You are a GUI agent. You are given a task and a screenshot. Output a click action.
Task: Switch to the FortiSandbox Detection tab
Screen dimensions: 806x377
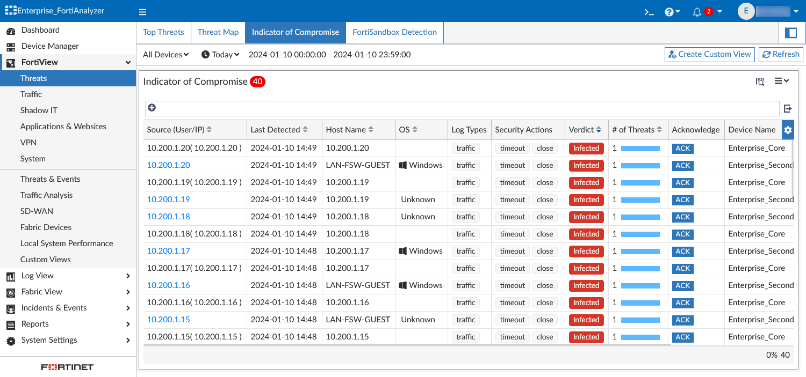pos(394,32)
